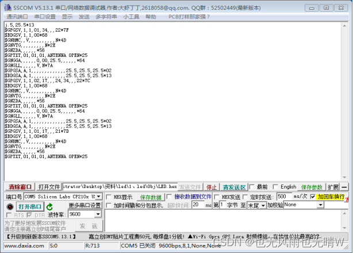Toggle the DTR checkbox
This screenshot has height=253, width=353.
[x=29, y=215]
